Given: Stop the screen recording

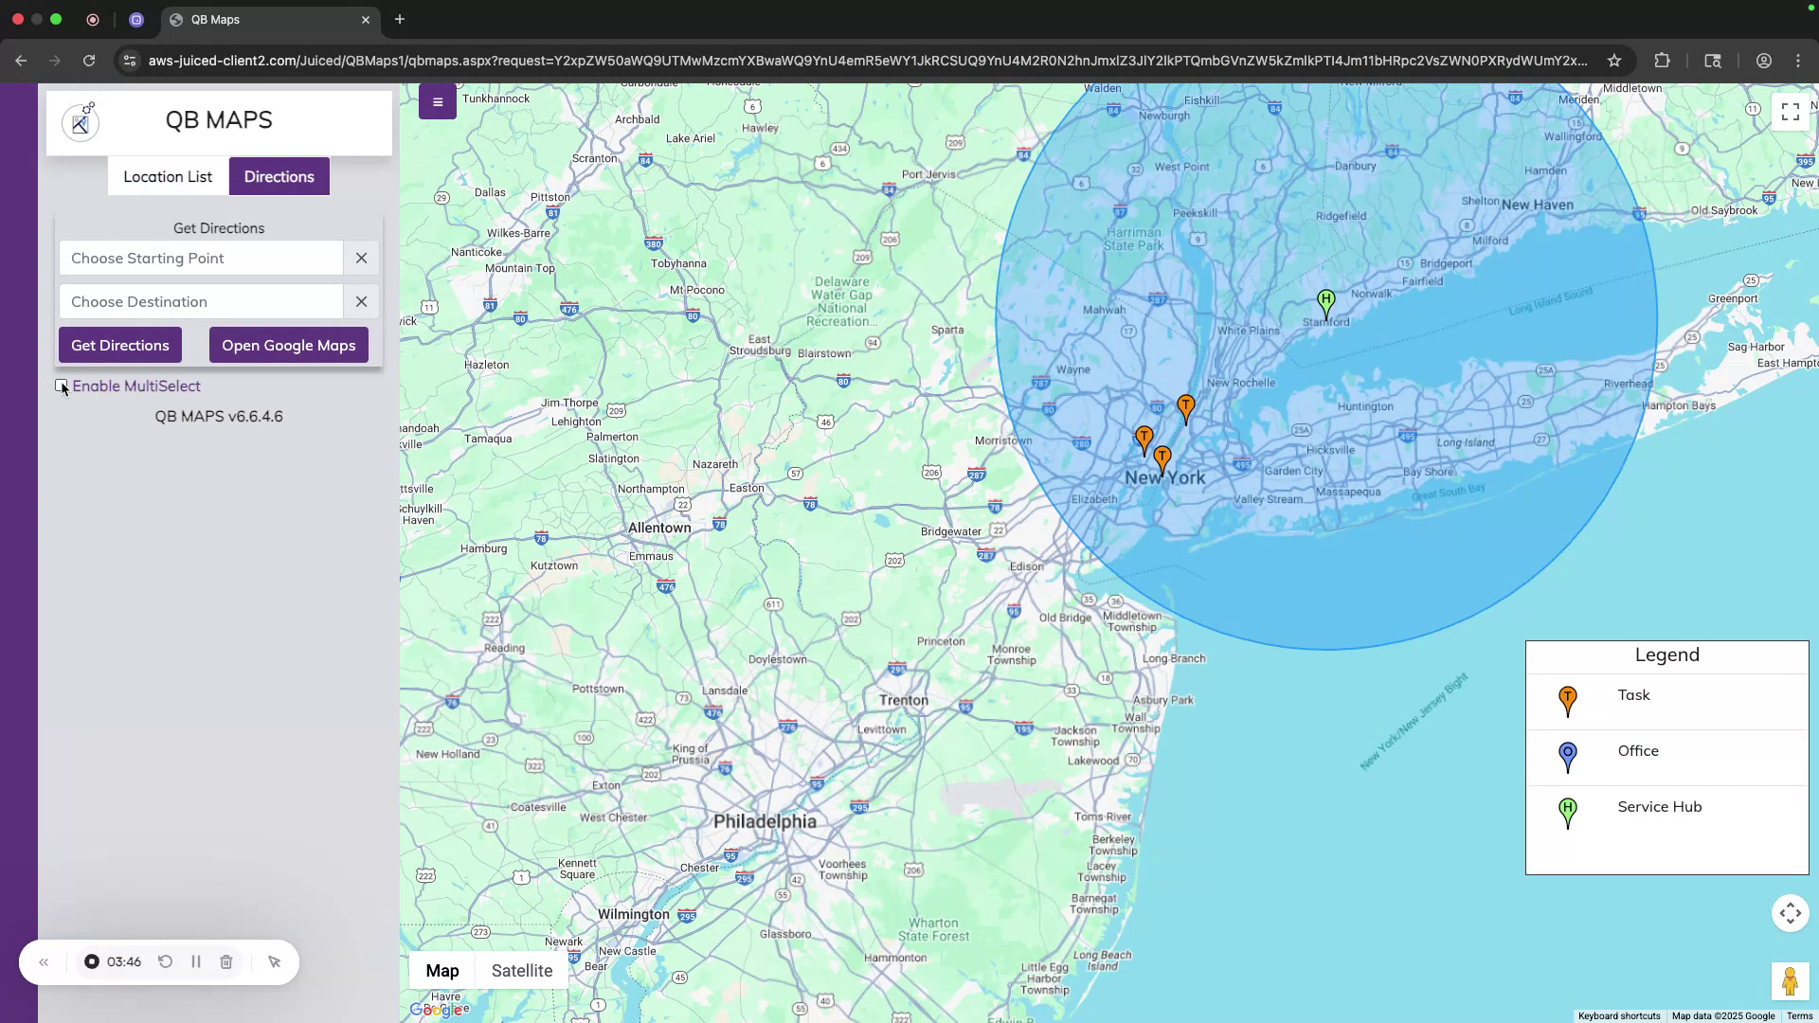Looking at the screenshot, I should pyautogui.click(x=91, y=961).
